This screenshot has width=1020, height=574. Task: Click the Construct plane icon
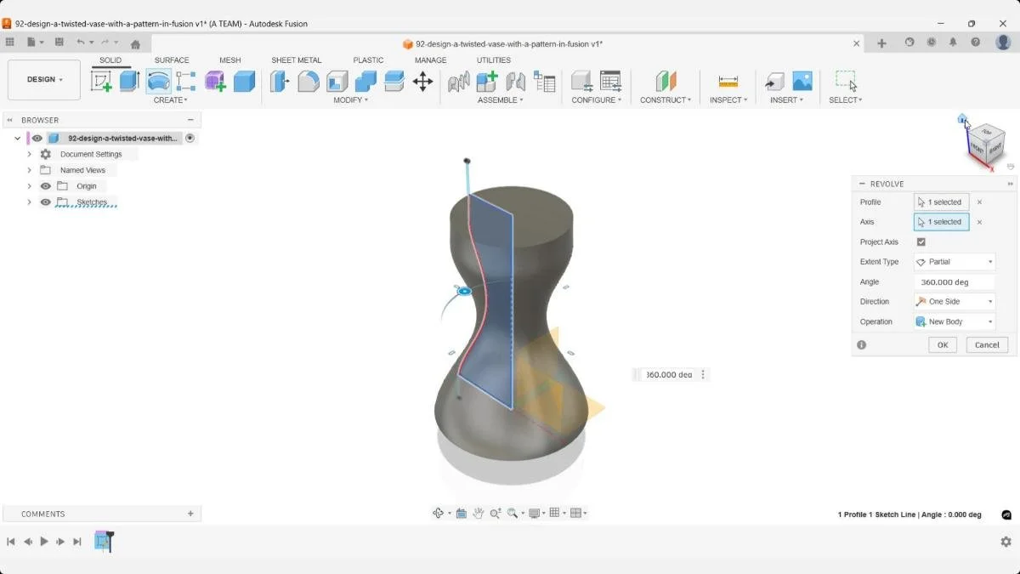coord(666,81)
